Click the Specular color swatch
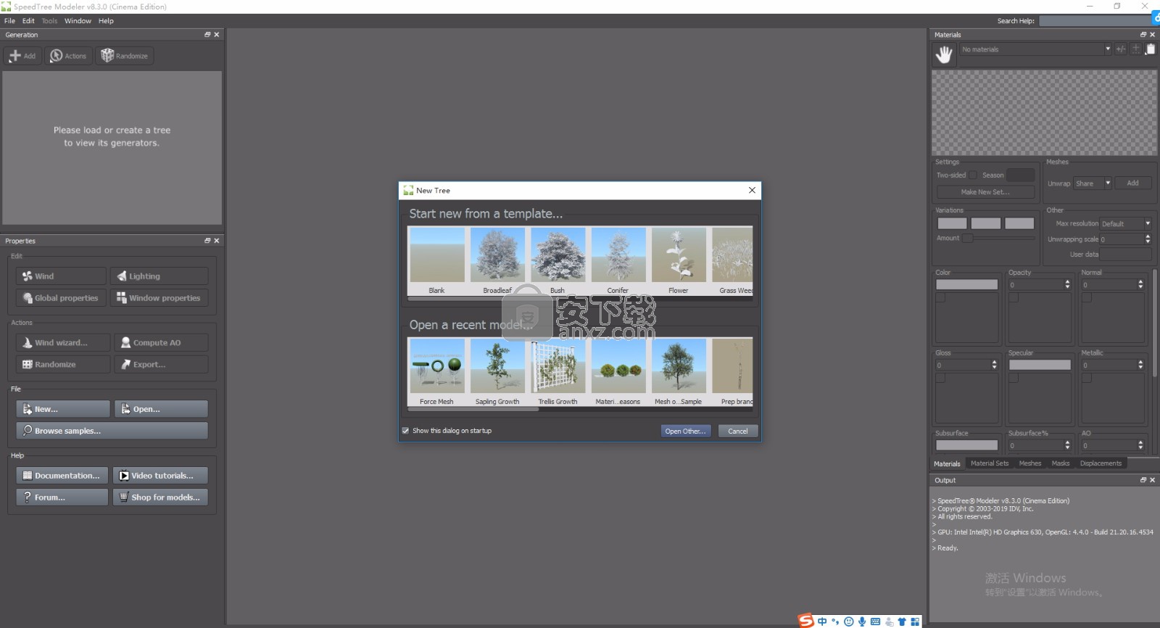The height and width of the screenshot is (628, 1160). pyautogui.click(x=1040, y=365)
